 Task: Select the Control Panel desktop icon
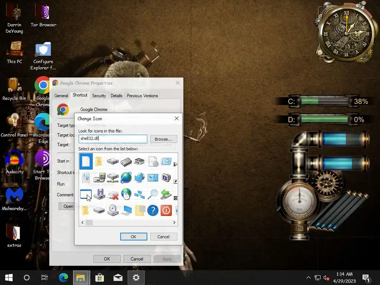pos(14,125)
